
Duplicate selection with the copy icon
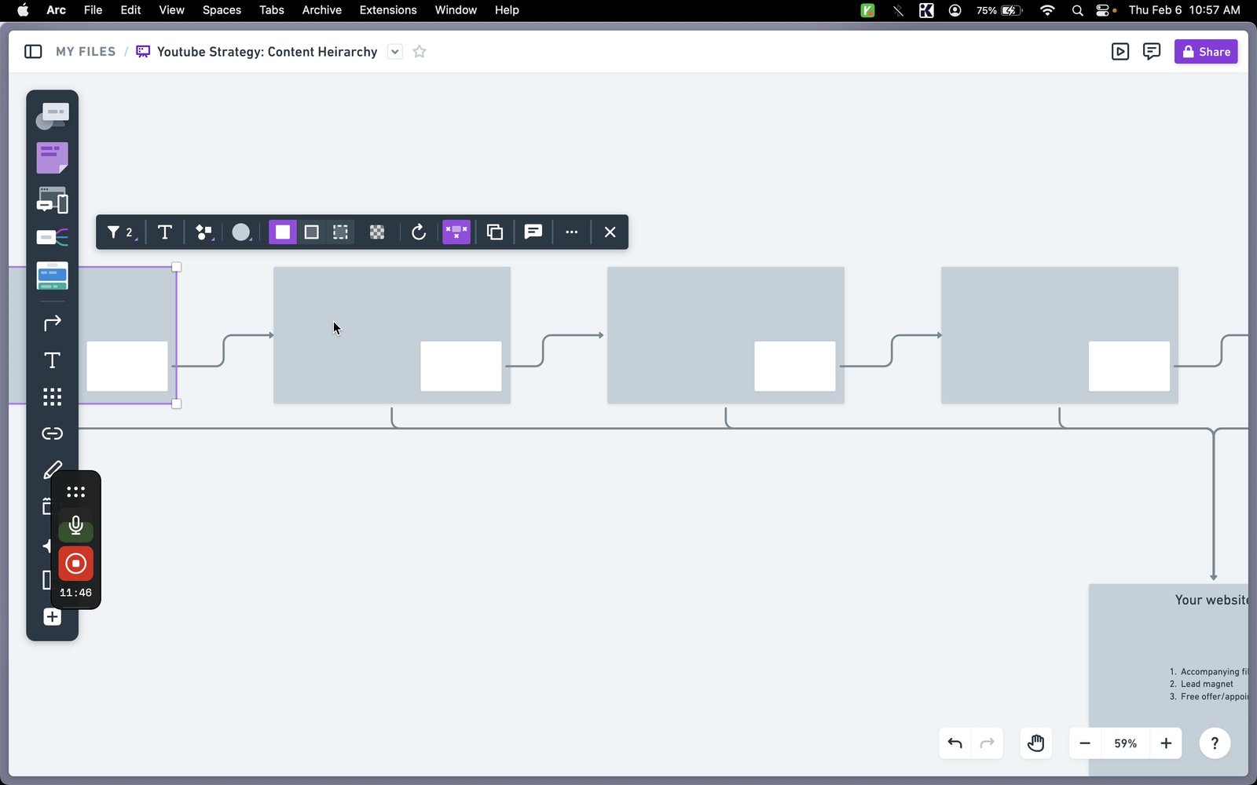point(494,232)
